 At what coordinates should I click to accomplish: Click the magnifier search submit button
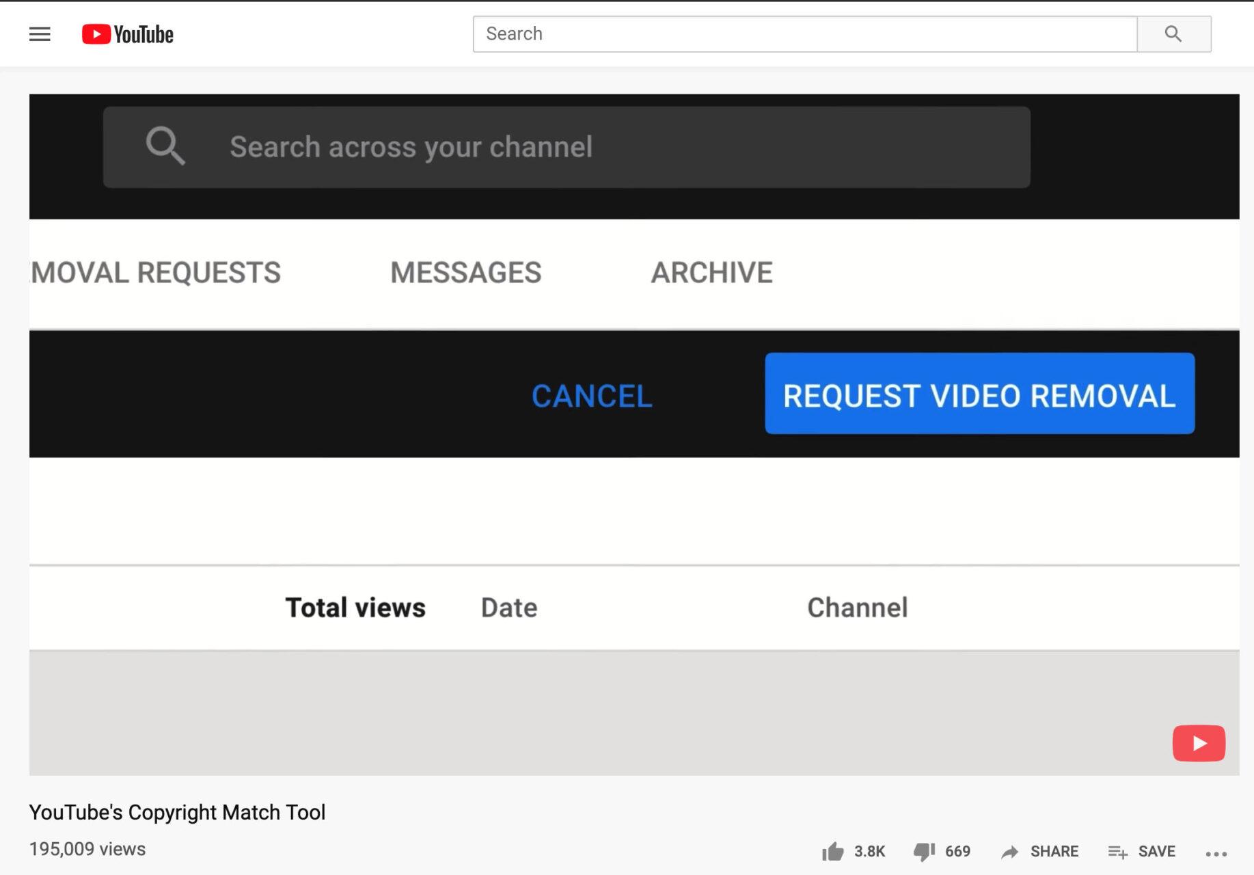pos(1173,33)
